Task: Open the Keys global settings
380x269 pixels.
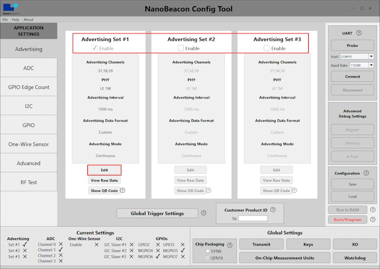Action: [308, 244]
